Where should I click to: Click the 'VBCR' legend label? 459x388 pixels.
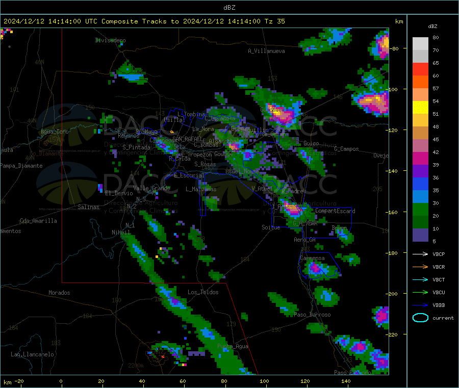[x=439, y=267]
